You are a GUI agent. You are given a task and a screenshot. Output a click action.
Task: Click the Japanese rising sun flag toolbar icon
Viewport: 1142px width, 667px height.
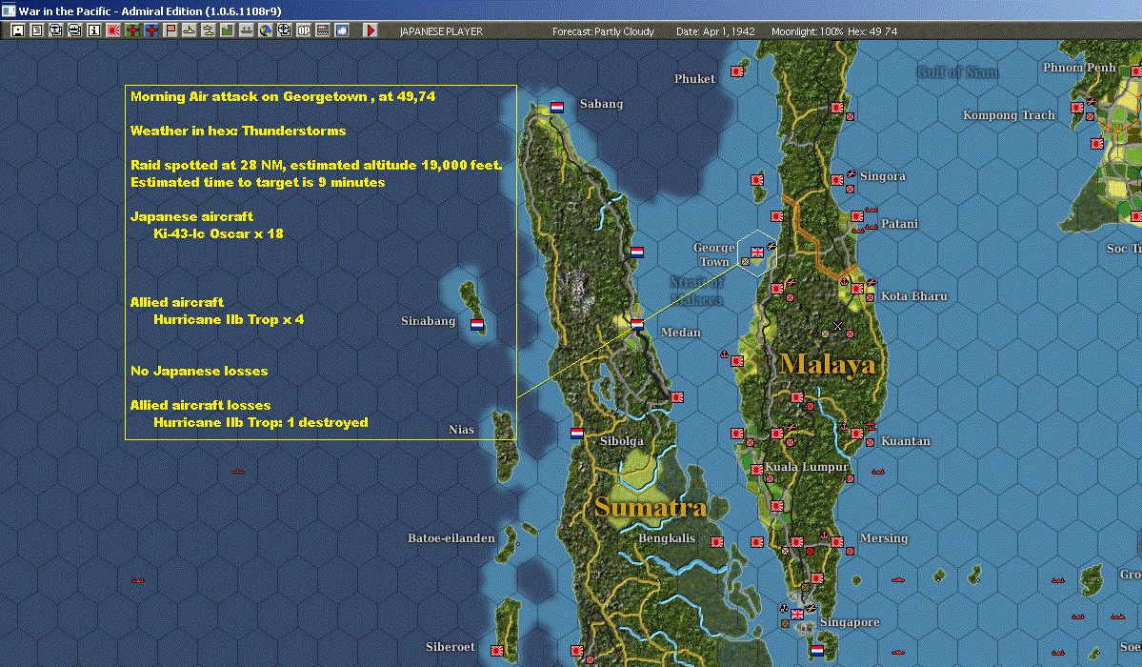tap(113, 30)
